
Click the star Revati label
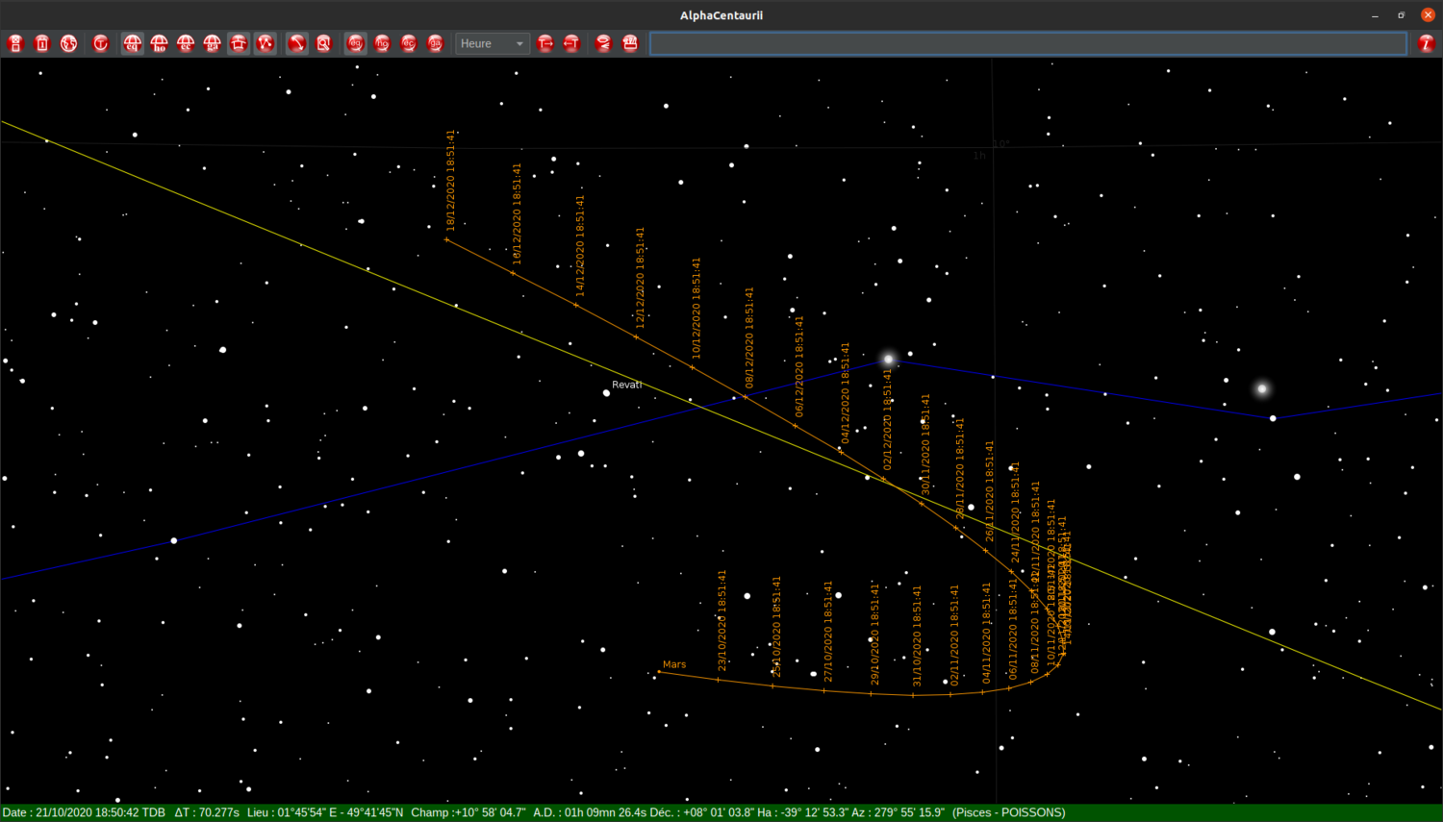626,384
